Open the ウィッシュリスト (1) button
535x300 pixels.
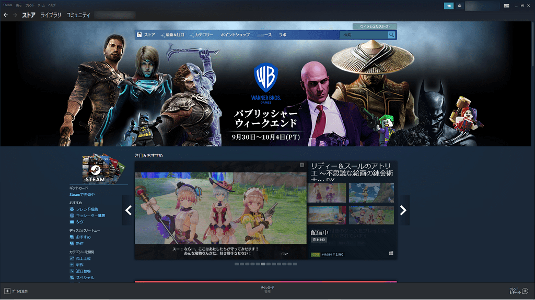click(x=375, y=26)
